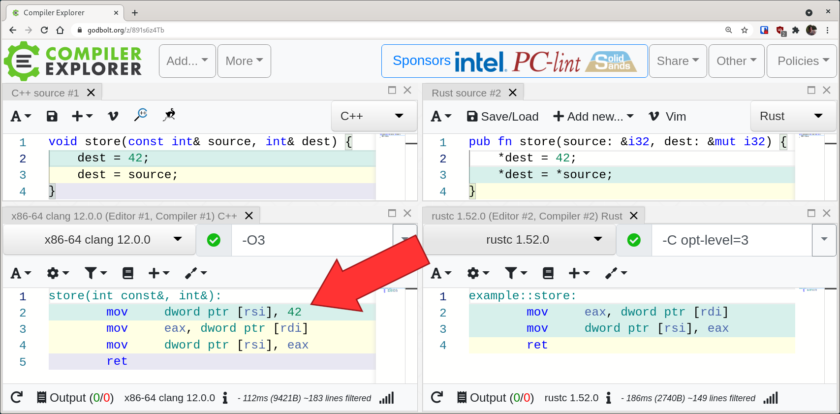
Task: Click the Save/Load button in Rust editor
Action: coord(502,117)
